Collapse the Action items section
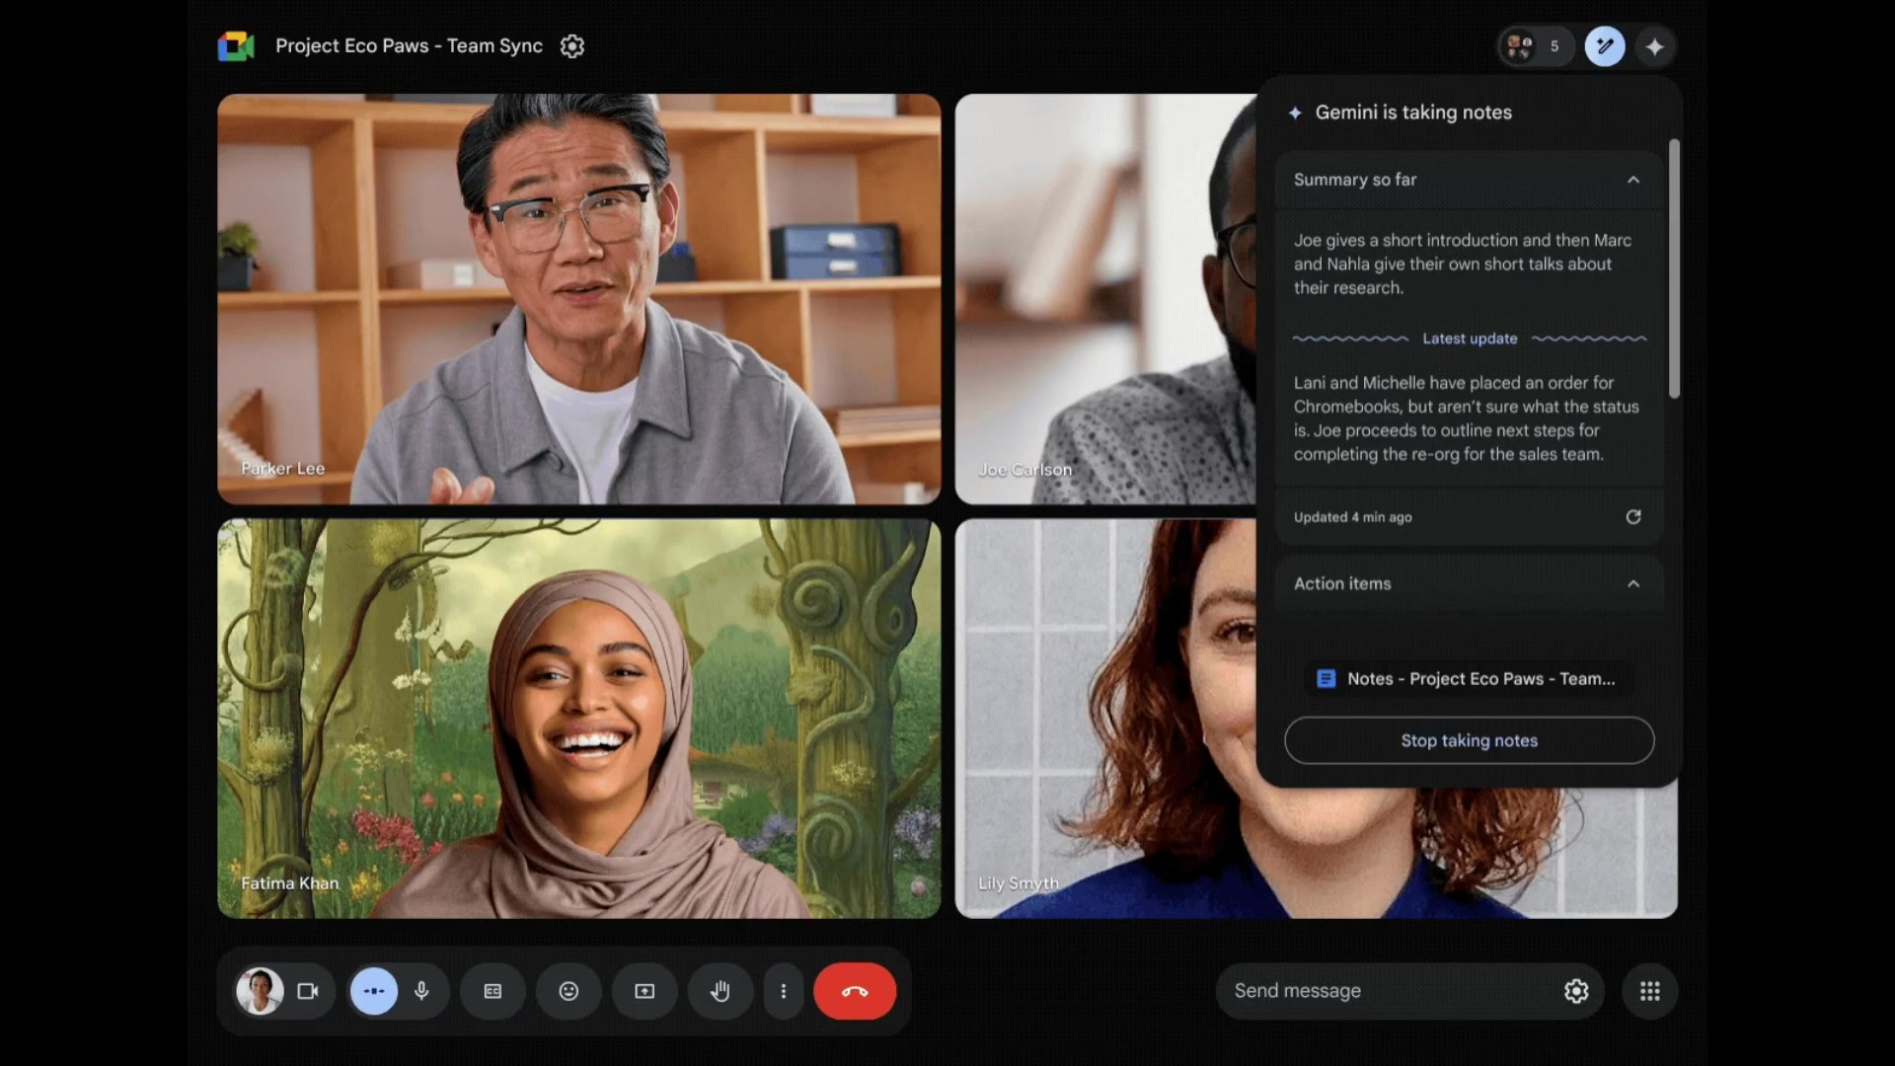1895x1066 pixels. pos(1633,583)
